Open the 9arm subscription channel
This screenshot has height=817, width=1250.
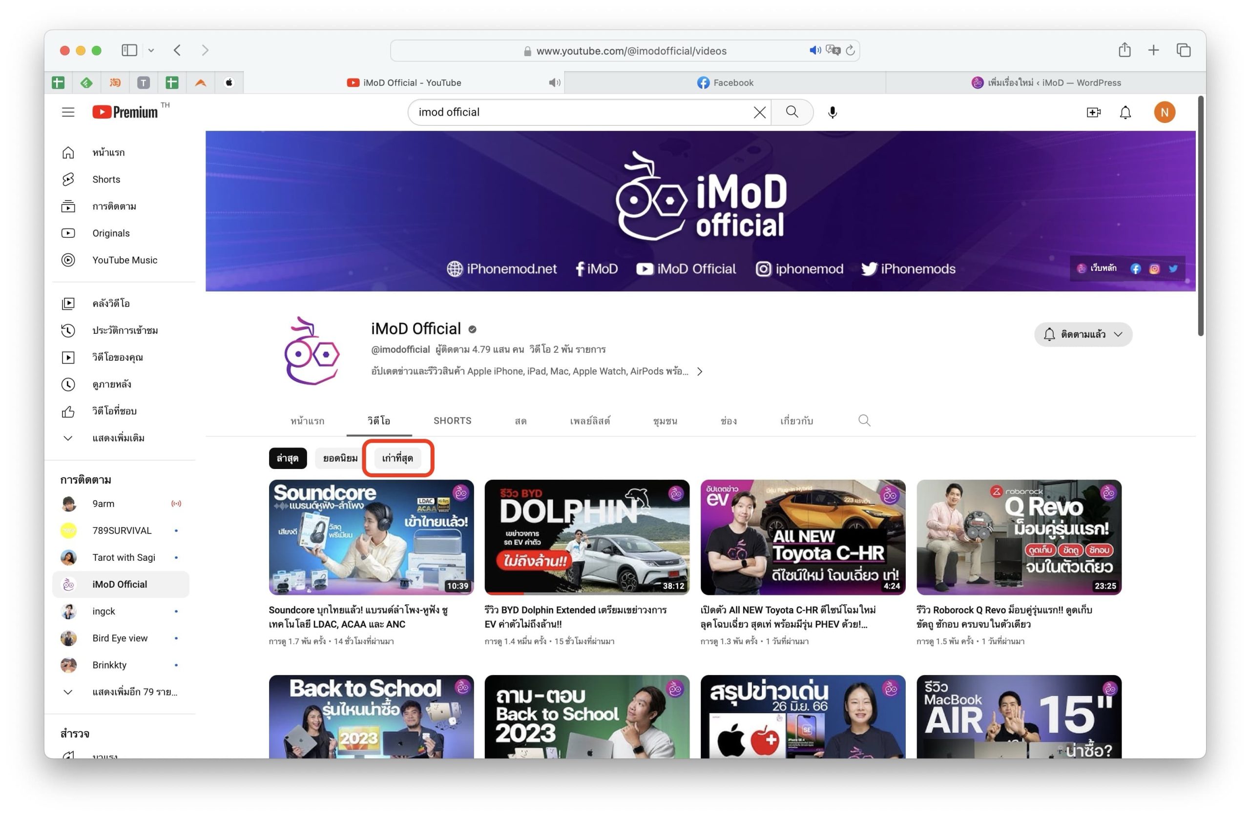click(x=103, y=503)
